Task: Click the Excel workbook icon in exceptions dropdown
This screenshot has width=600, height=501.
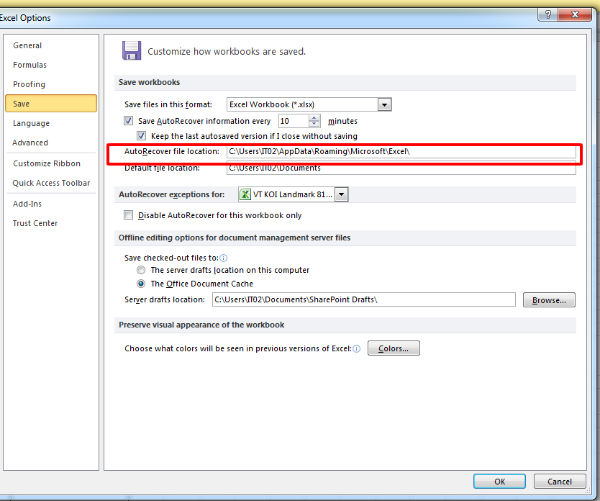Action: point(245,194)
